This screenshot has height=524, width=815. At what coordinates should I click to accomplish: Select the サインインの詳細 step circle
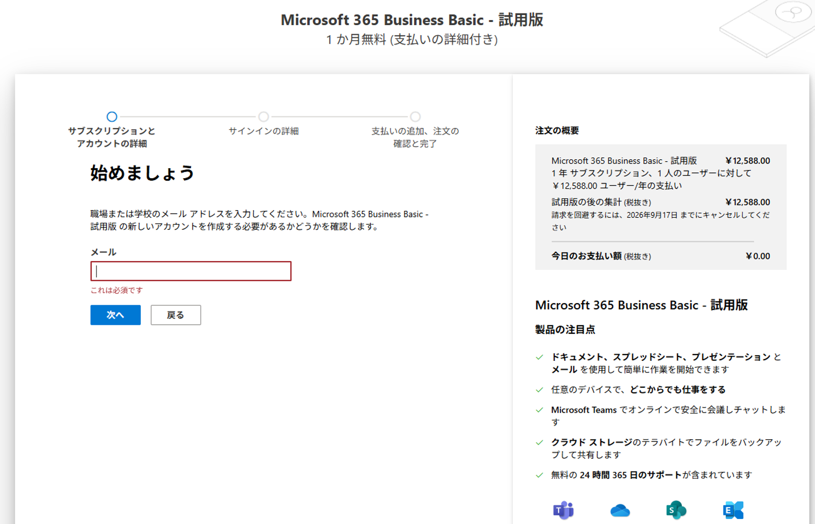tap(263, 117)
